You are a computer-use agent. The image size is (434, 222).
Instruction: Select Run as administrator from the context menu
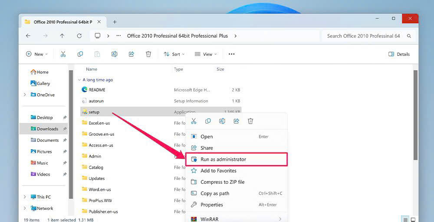[223, 160]
